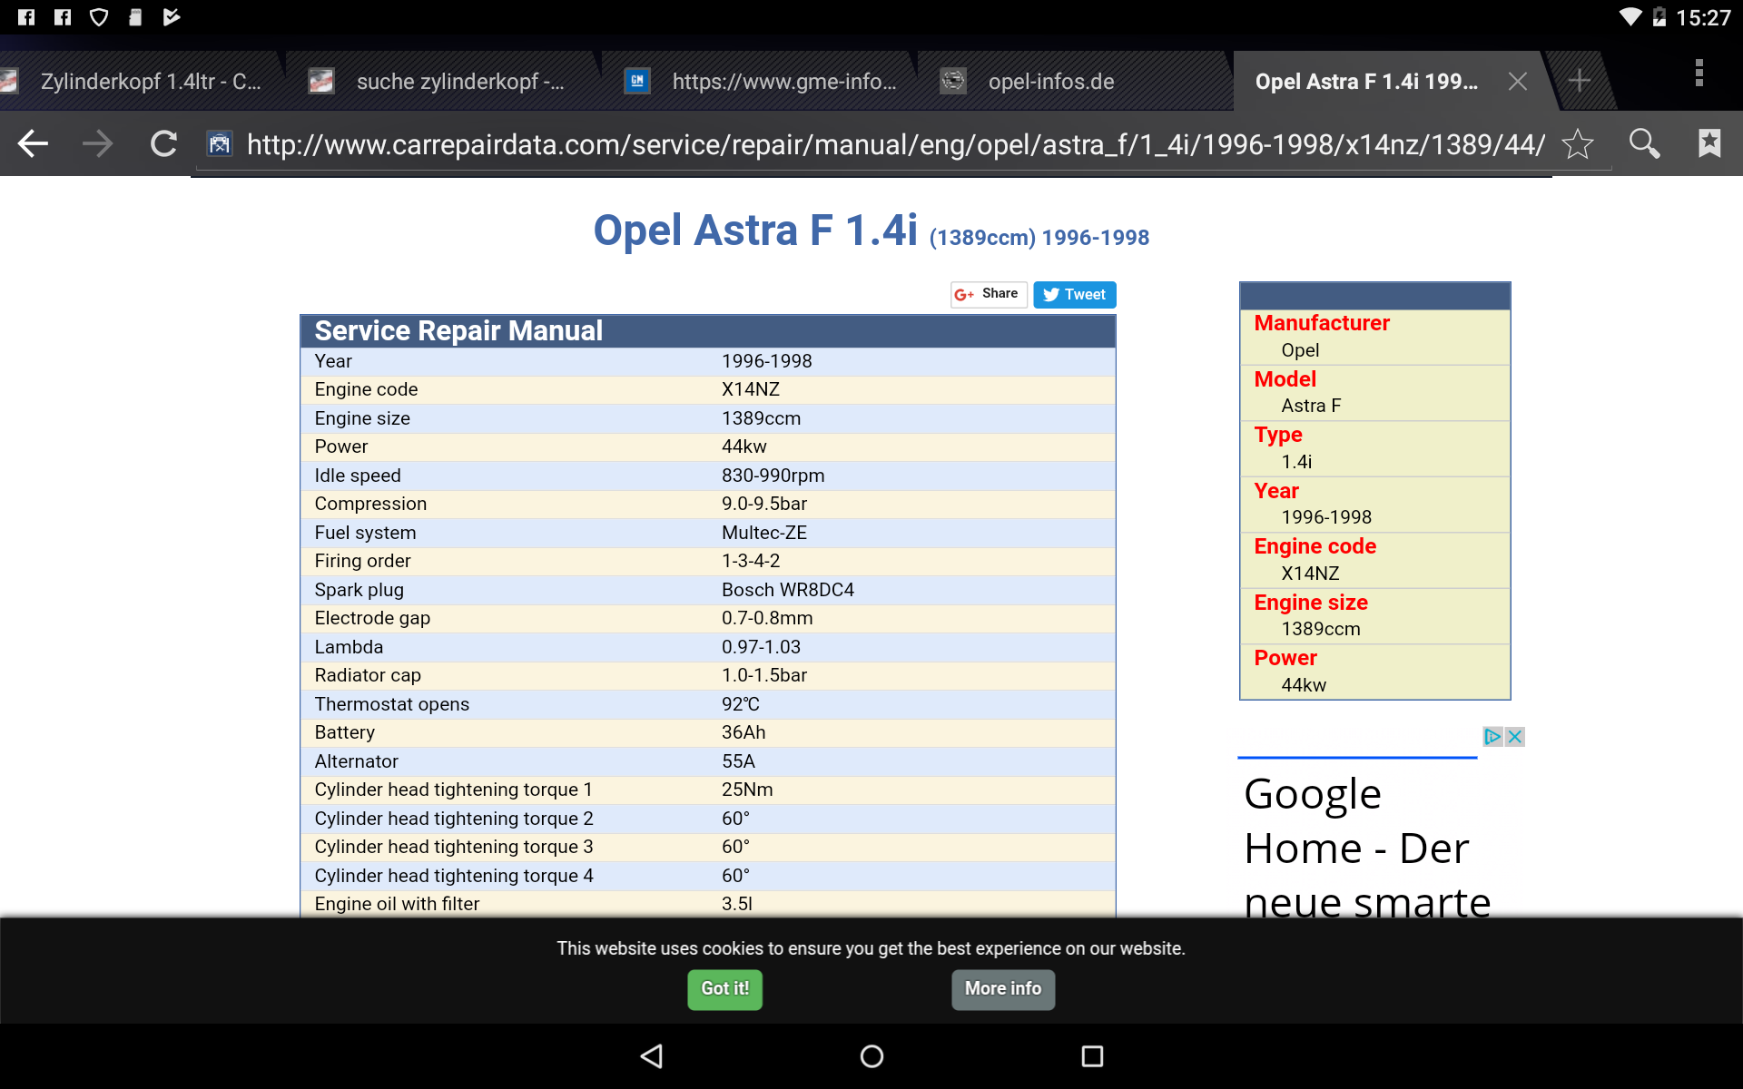Screen dimensions: 1743x1089
Task: Select Radiator cap value 1.0-1.5bar
Action: 764,675
